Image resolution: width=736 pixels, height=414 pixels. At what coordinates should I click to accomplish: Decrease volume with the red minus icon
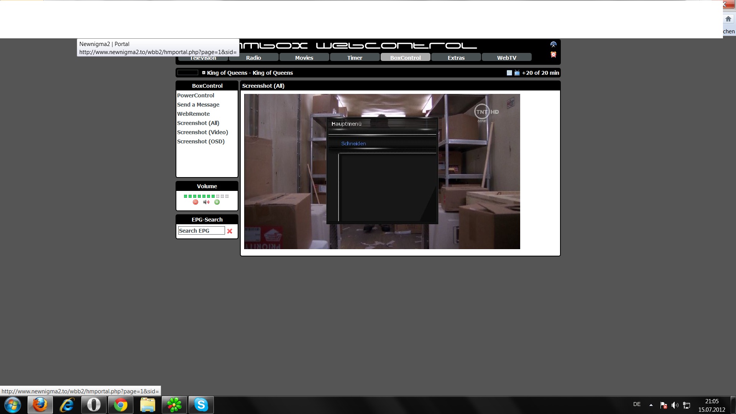pos(195,202)
